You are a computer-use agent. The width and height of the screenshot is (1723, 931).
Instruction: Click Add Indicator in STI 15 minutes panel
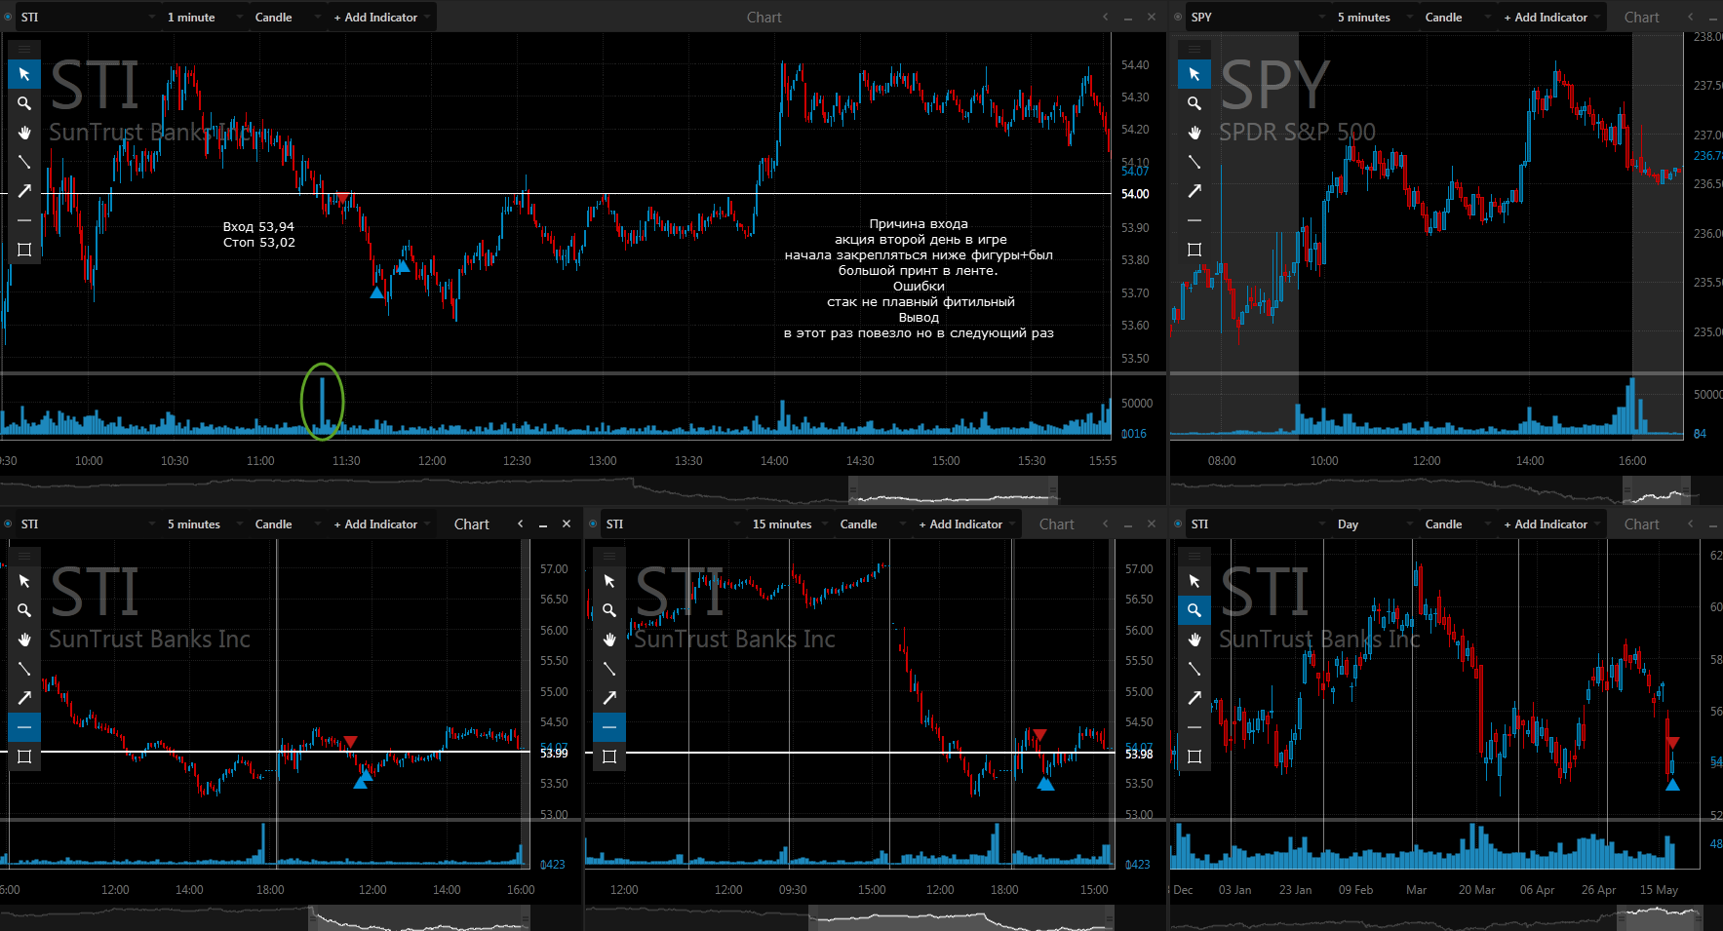965,524
